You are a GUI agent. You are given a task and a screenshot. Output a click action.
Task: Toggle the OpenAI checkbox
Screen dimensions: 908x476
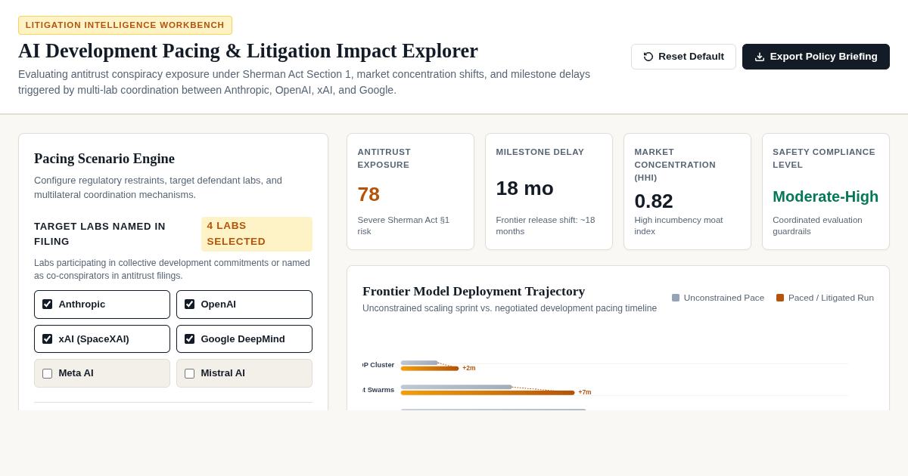pyautogui.click(x=189, y=304)
